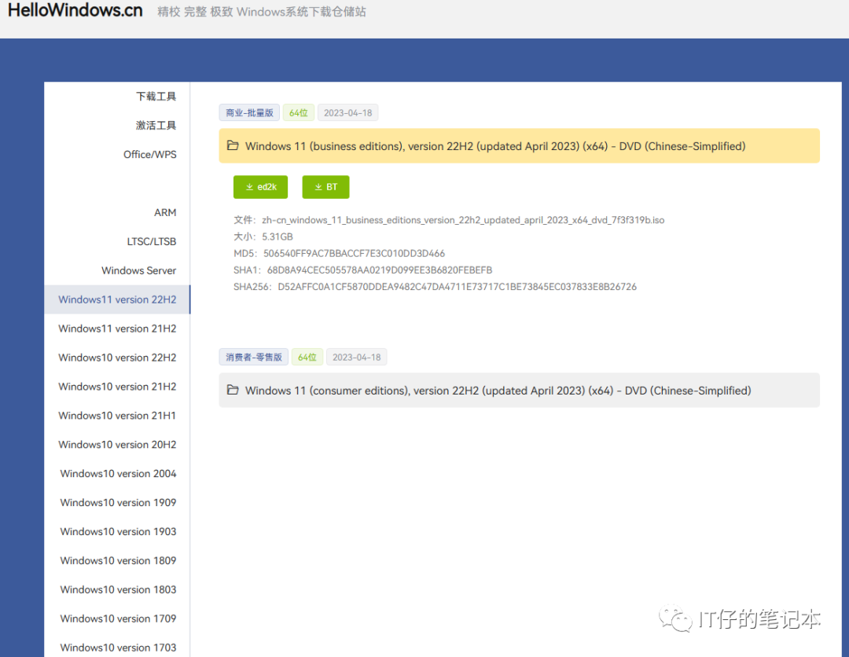Select Windows10 version 1809 sidebar item
Image resolution: width=849 pixels, height=657 pixels.
click(117, 560)
